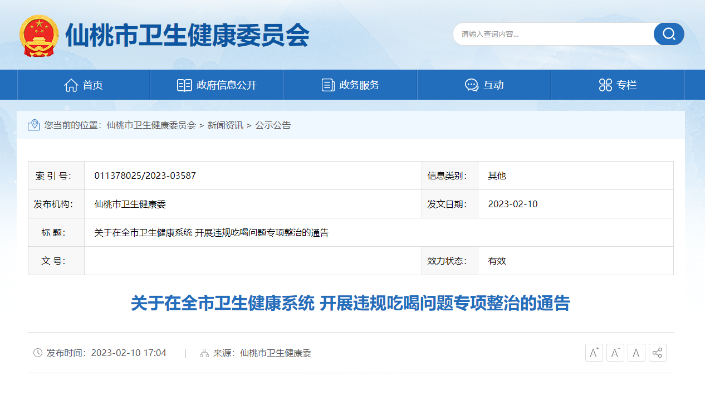Image resolution: width=705 pixels, height=395 pixels.
Task: Click the source icon beside 来源
Action: tap(204, 353)
